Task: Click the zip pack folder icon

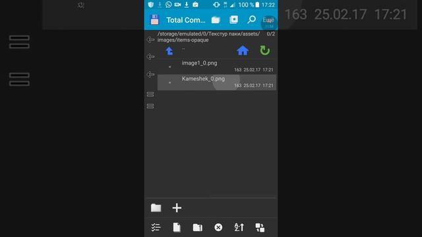Action: [x=198, y=227]
